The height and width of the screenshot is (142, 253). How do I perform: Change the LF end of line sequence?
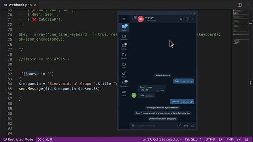pyautogui.click(x=221, y=139)
